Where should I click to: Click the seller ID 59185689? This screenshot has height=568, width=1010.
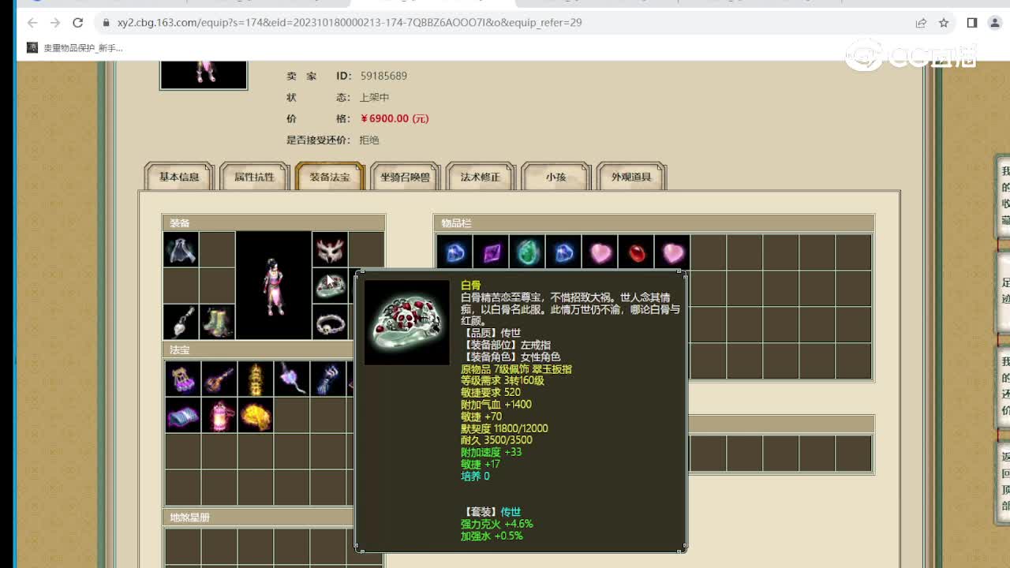pos(383,76)
